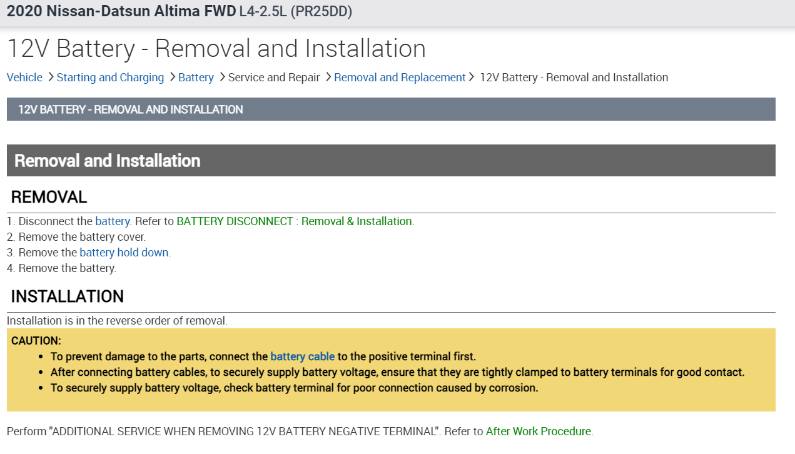
Task: Open the blue battery link in step 1
Action: click(x=113, y=221)
